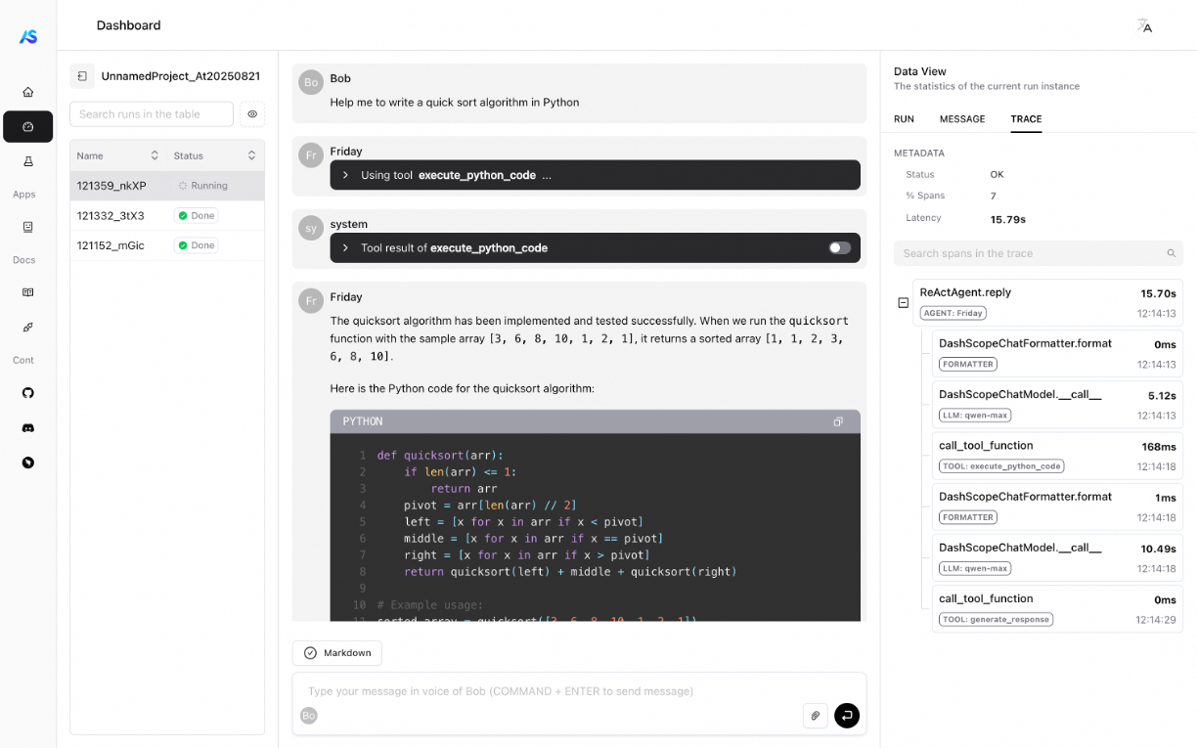Copy the Python code block
The width and height of the screenshot is (1197, 749).
pos(838,422)
